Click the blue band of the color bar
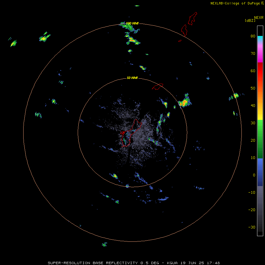The width and height of the screenshot is (265, 265). tap(260, 172)
